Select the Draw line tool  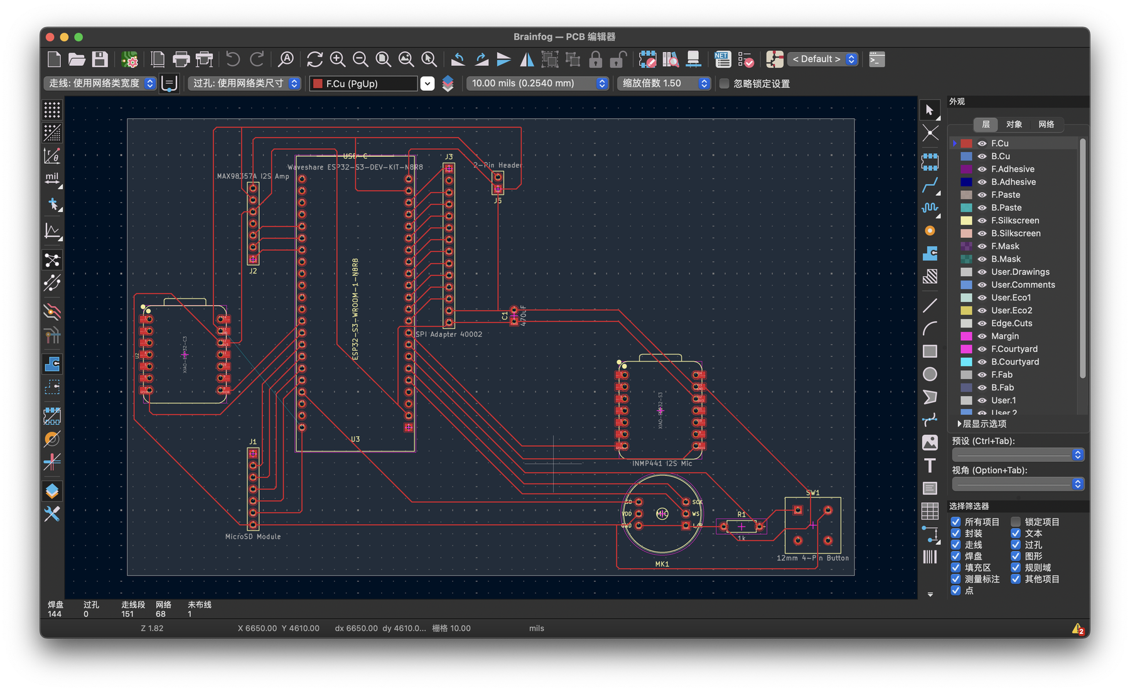(x=930, y=306)
